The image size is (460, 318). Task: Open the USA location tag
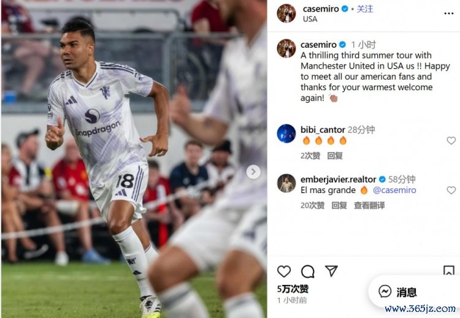(310, 19)
